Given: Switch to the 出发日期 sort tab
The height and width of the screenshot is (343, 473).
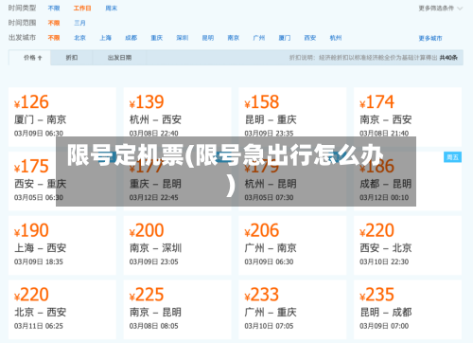Looking at the screenshot, I should pyautogui.click(x=119, y=58).
